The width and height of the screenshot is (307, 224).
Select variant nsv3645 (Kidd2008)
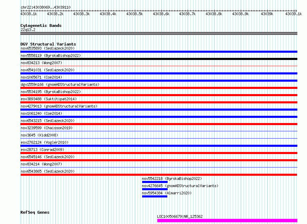coord(39,135)
